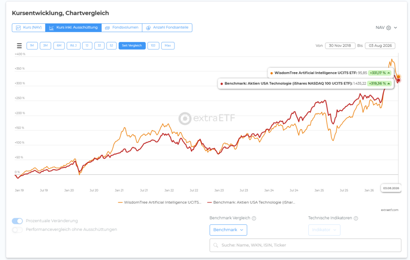The height and width of the screenshot is (260, 410).
Task: Click the Von date field 30 Nov 2018
Action: click(x=340, y=46)
